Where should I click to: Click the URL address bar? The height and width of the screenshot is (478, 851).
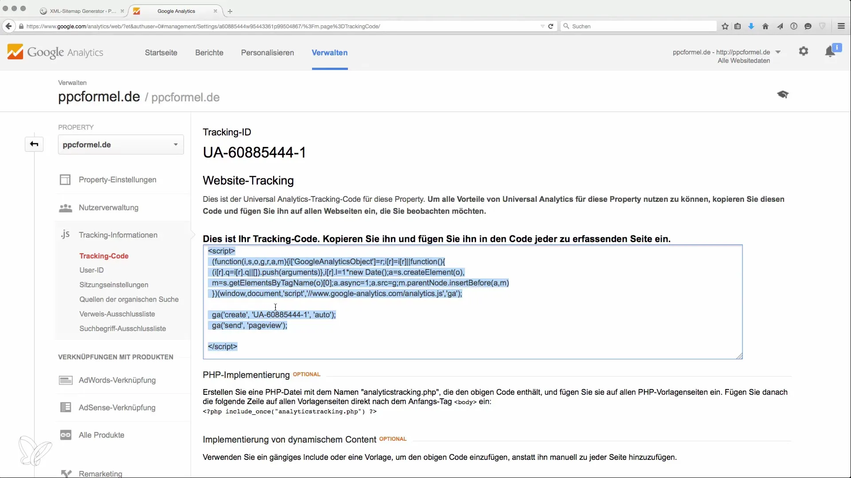coord(280,26)
